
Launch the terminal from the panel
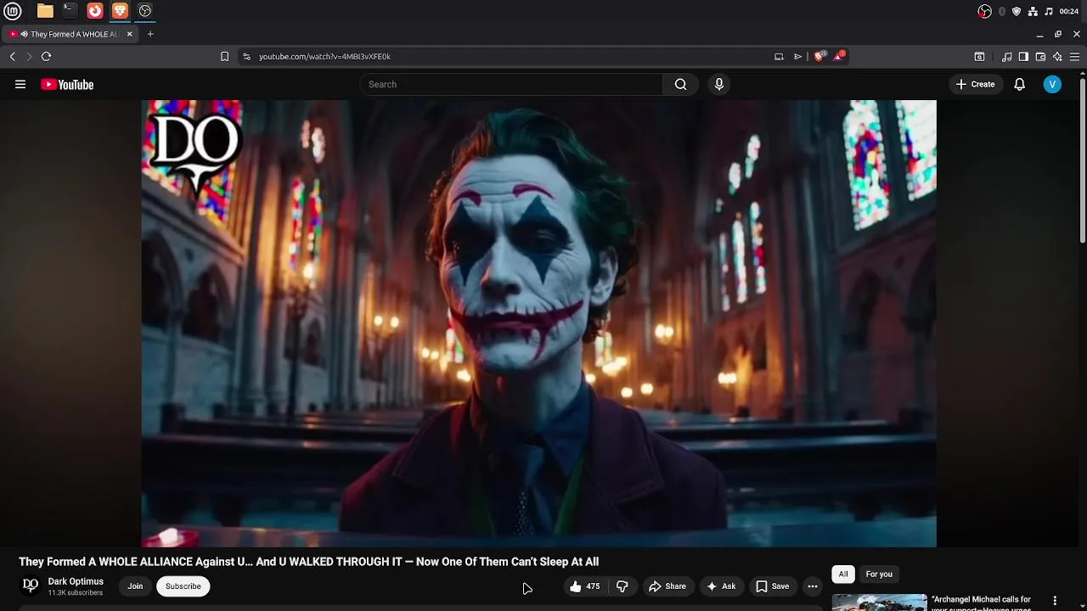[70, 11]
